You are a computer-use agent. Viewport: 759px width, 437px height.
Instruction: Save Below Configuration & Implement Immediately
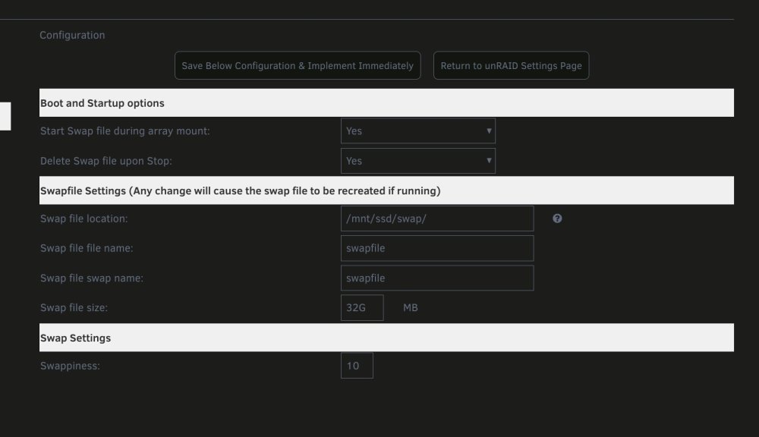click(x=298, y=65)
